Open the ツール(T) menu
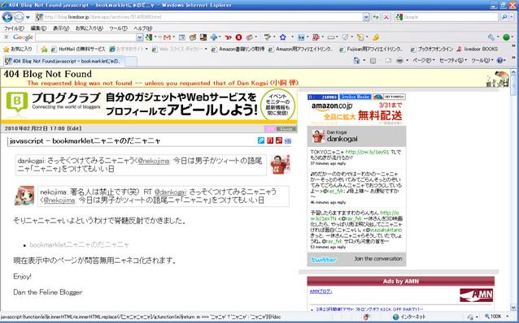Viewport: 519px width, 323px height. (x=118, y=28)
